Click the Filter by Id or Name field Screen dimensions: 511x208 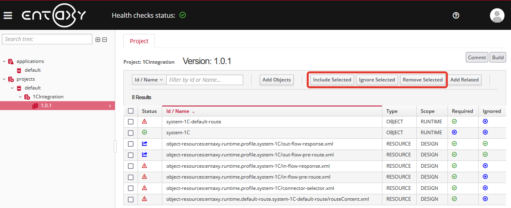(205, 80)
